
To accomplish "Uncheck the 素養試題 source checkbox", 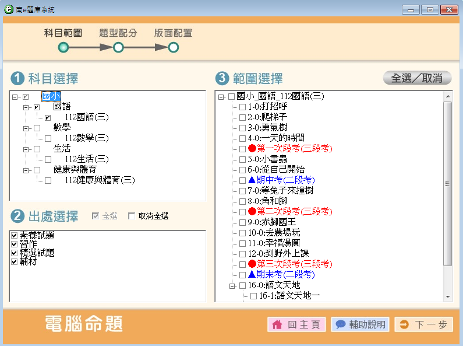I will (x=15, y=236).
